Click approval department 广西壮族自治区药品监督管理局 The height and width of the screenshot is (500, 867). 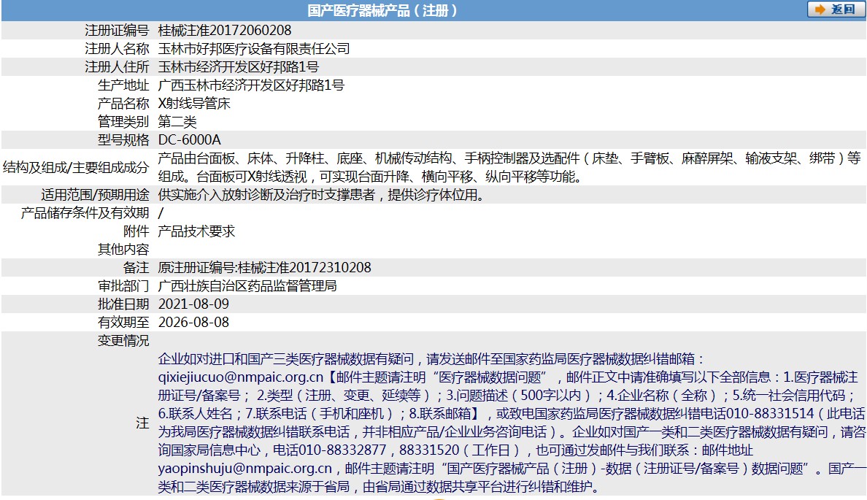tap(247, 286)
